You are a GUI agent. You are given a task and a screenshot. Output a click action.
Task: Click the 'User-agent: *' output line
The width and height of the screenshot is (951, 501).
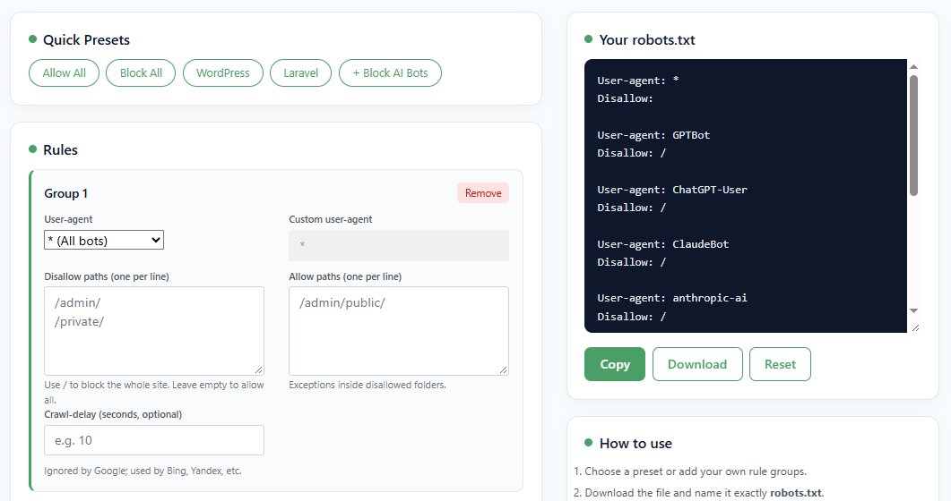[x=638, y=81]
